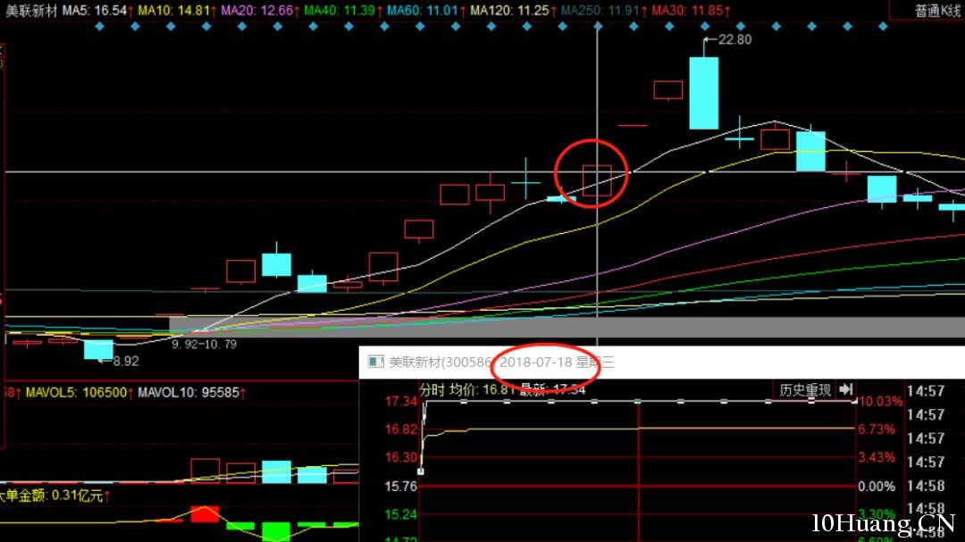The width and height of the screenshot is (965, 542).
Task: Click the 22.80 high price label
Action: (x=734, y=39)
